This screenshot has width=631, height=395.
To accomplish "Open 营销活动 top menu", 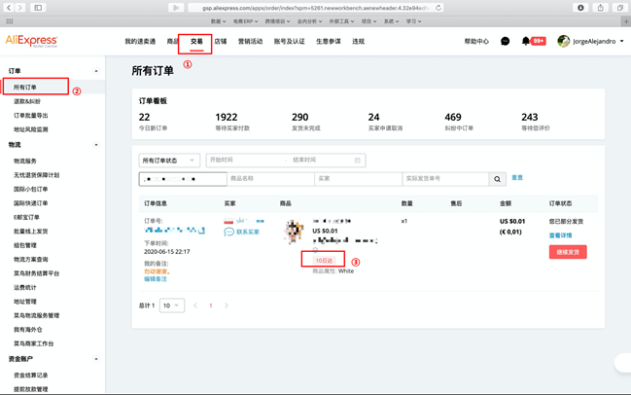I will [x=250, y=41].
